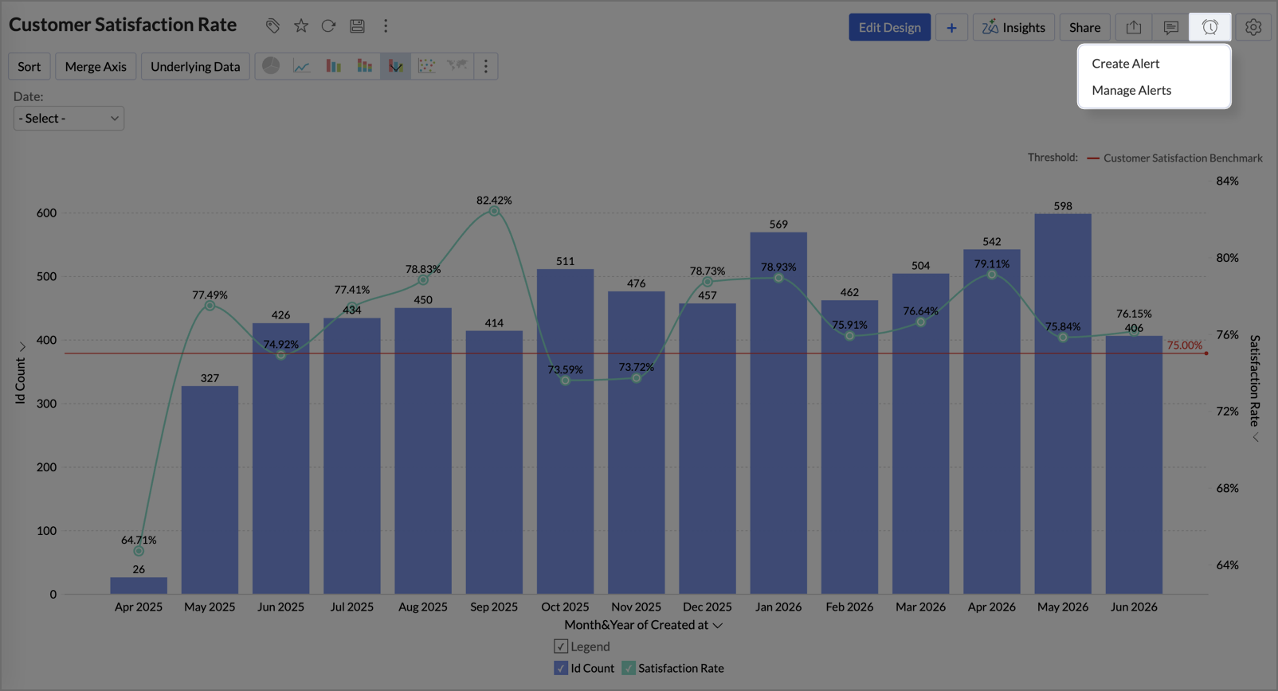The image size is (1278, 691).
Task: Open the comments icon in the top bar
Action: (1170, 27)
